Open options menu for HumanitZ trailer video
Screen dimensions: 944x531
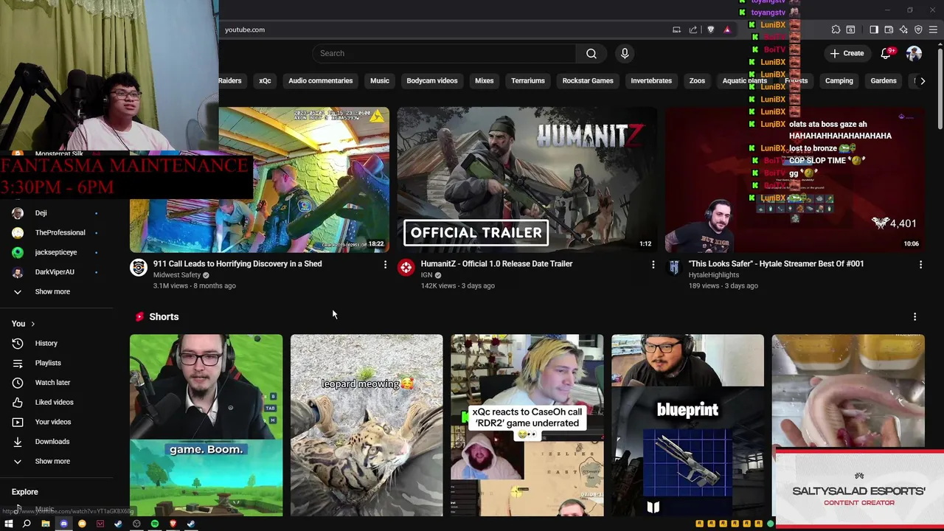[x=653, y=264]
